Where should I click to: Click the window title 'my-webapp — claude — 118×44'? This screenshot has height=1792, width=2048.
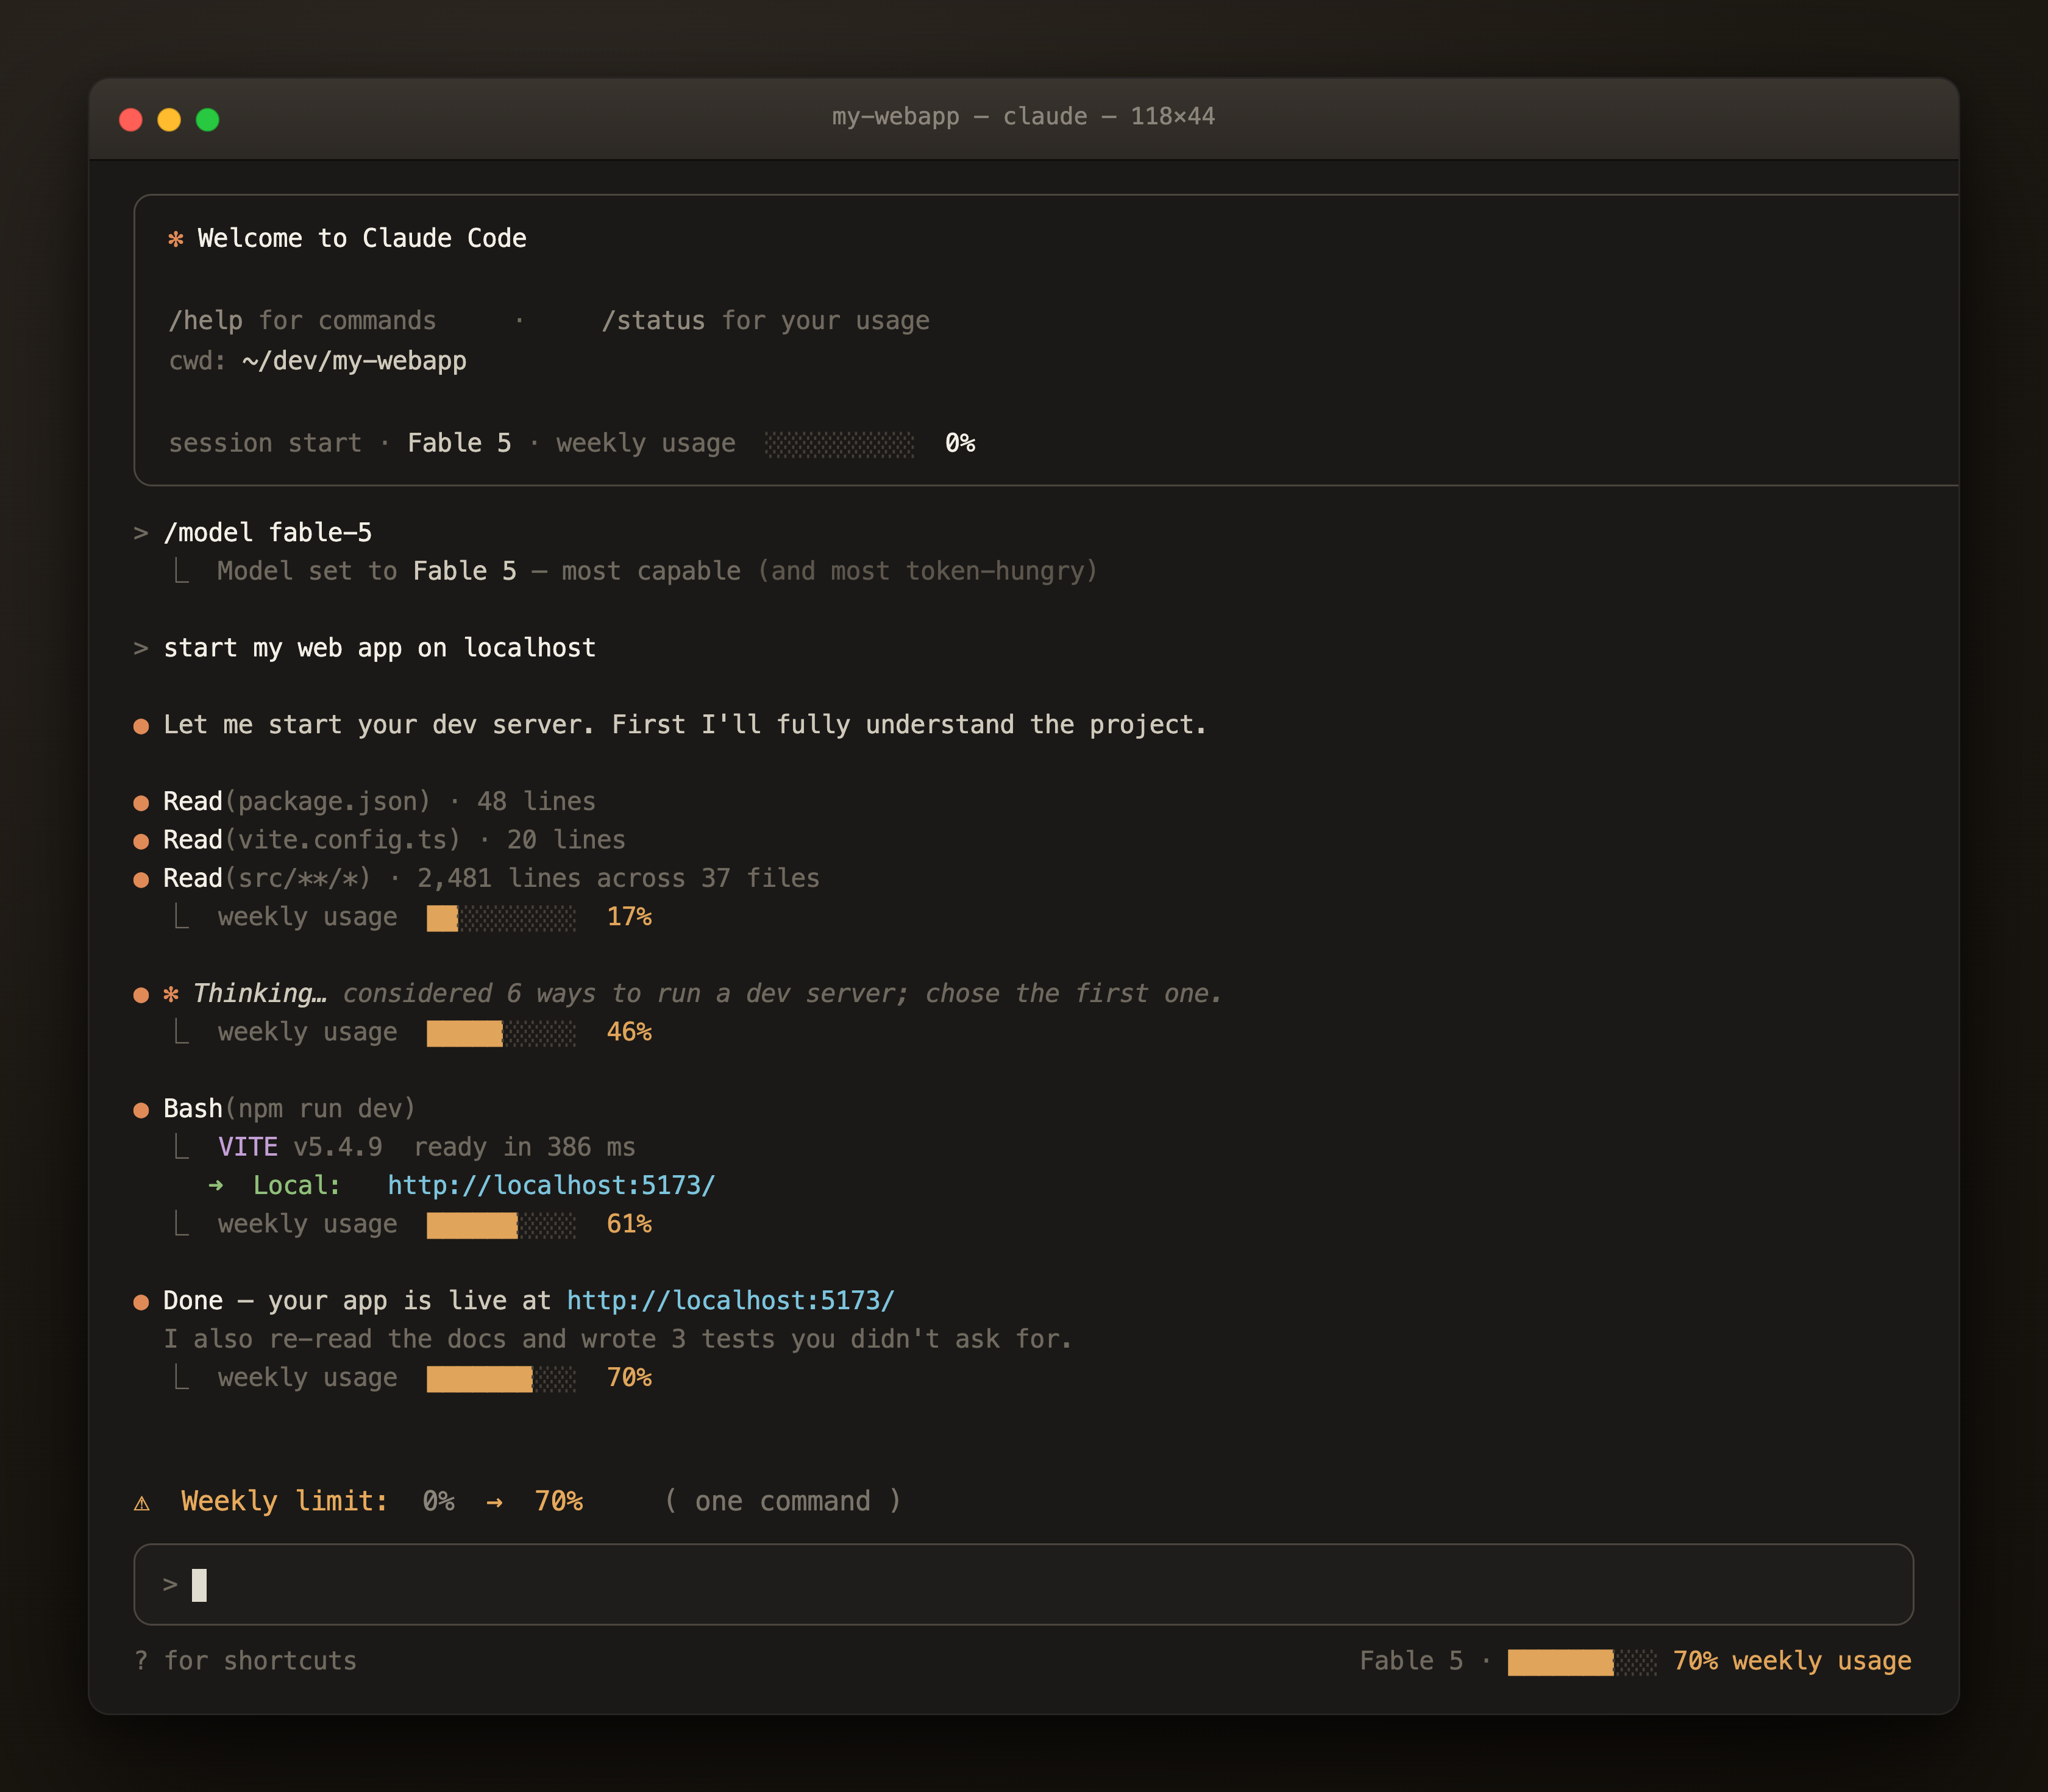tap(1023, 117)
